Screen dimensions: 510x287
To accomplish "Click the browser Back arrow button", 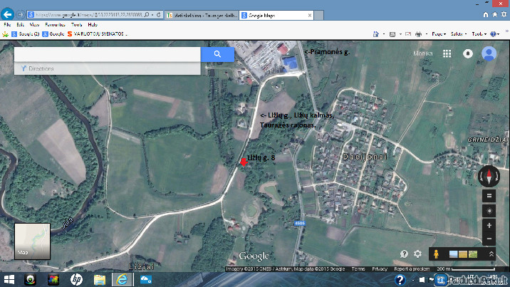I will tap(8, 14).
